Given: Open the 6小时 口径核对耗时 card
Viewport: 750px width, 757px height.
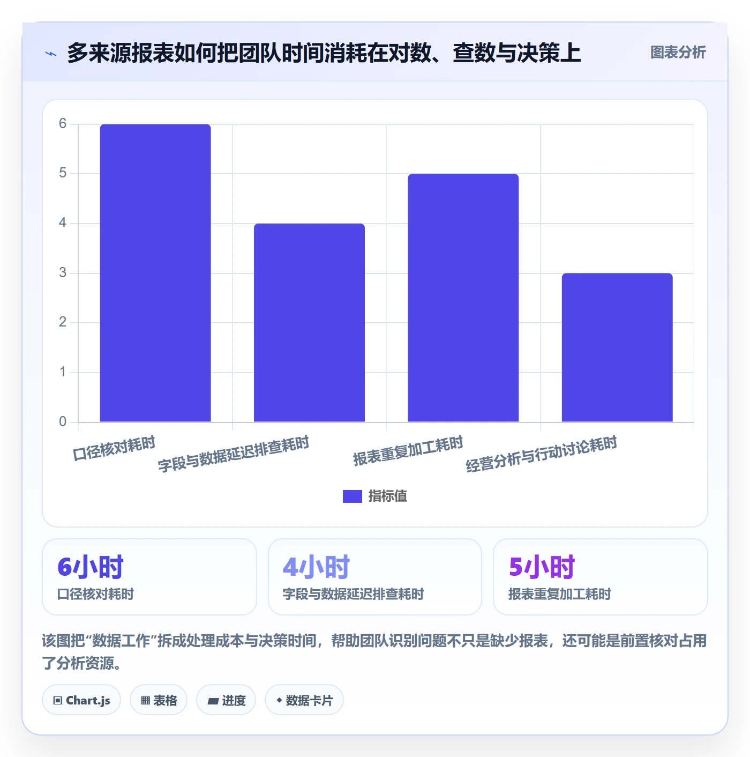Looking at the screenshot, I should click(x=149, y=577).
